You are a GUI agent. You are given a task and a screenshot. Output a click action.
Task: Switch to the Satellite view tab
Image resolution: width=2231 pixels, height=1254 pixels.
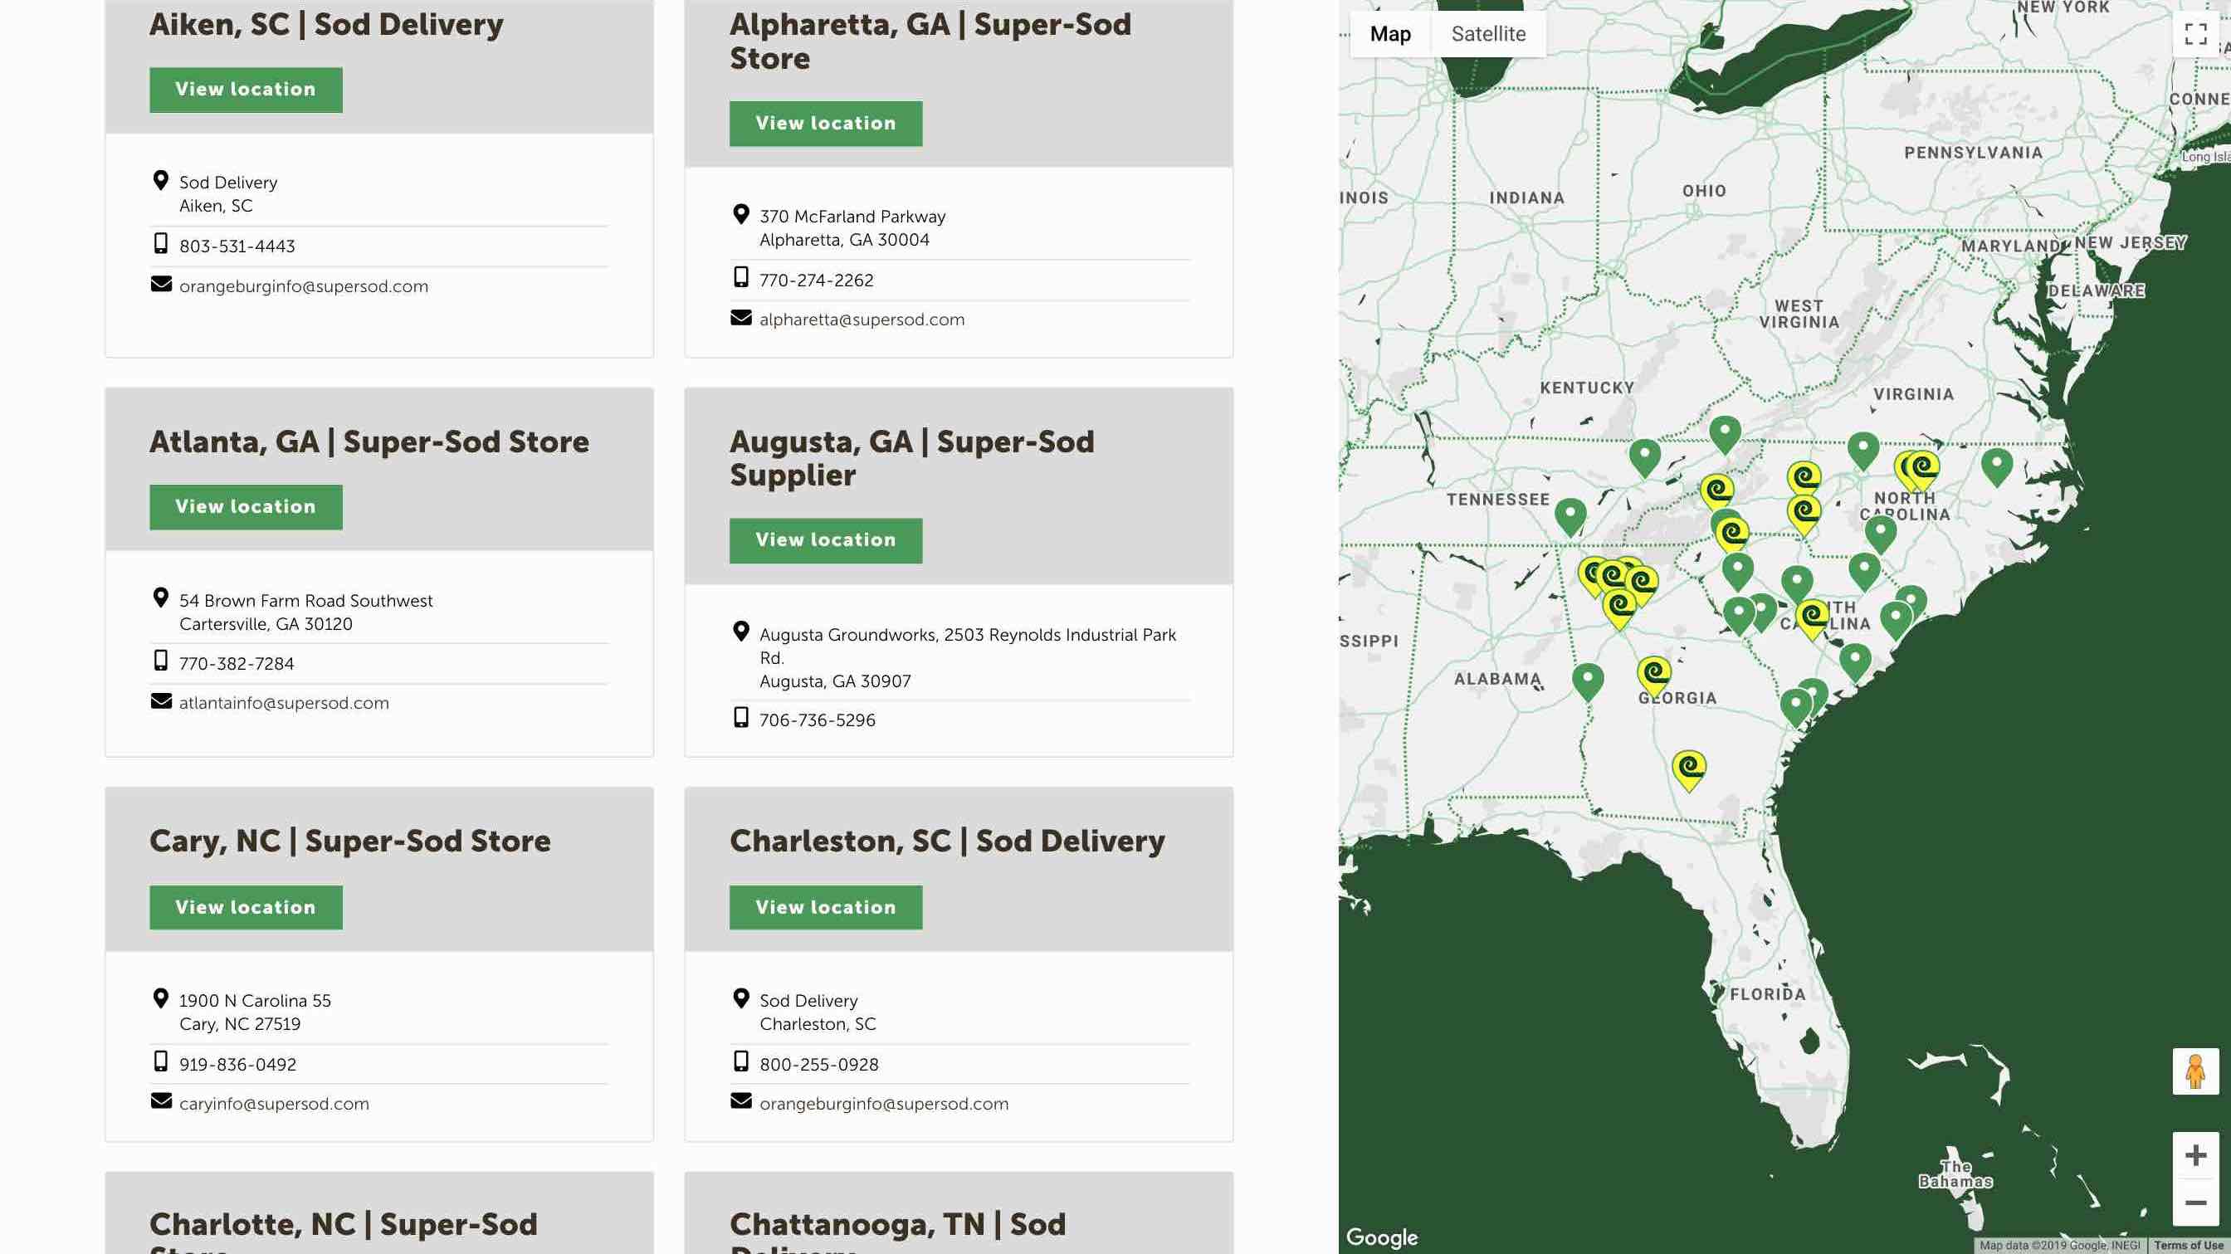click(1488, 34)
